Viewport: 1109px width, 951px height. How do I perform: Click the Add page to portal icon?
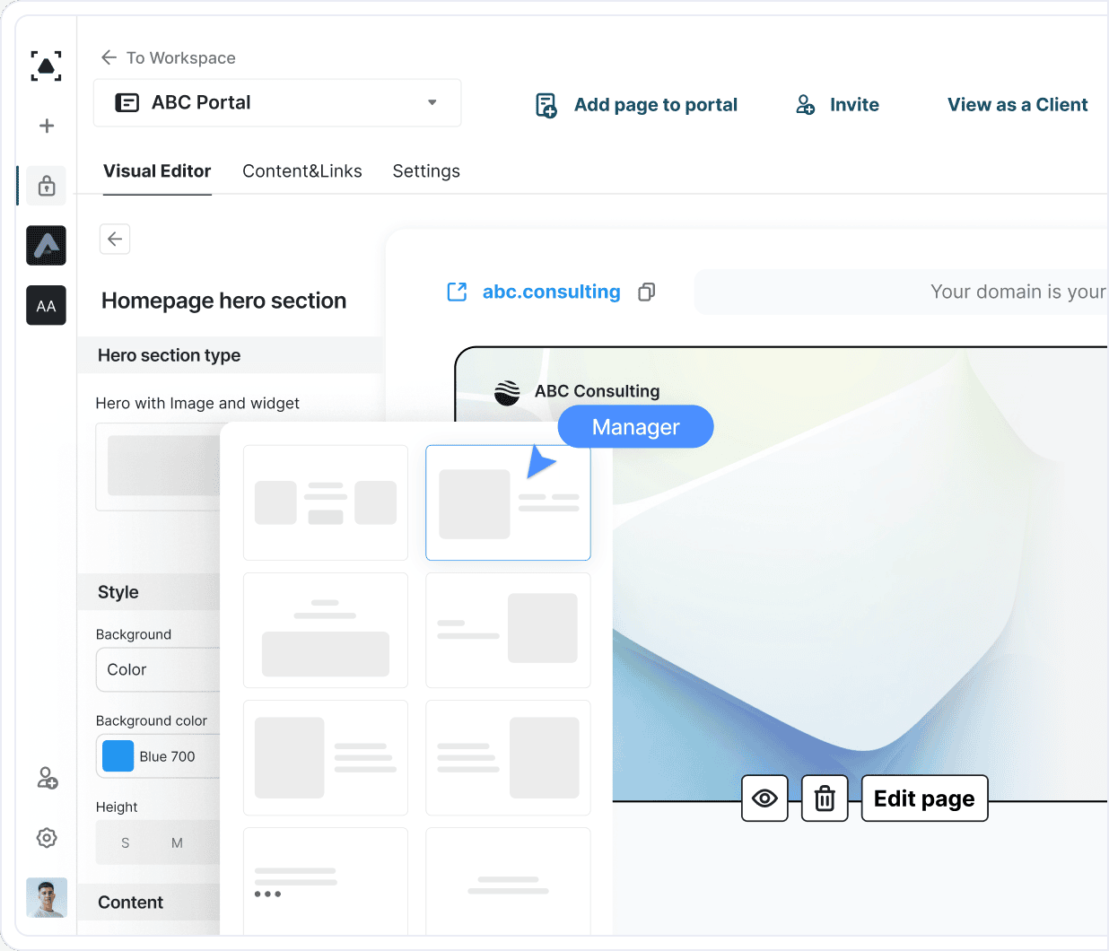pyautogui.click(x=546, y=105)
